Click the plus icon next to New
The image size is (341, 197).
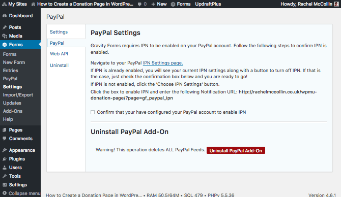tap(153, 4)
